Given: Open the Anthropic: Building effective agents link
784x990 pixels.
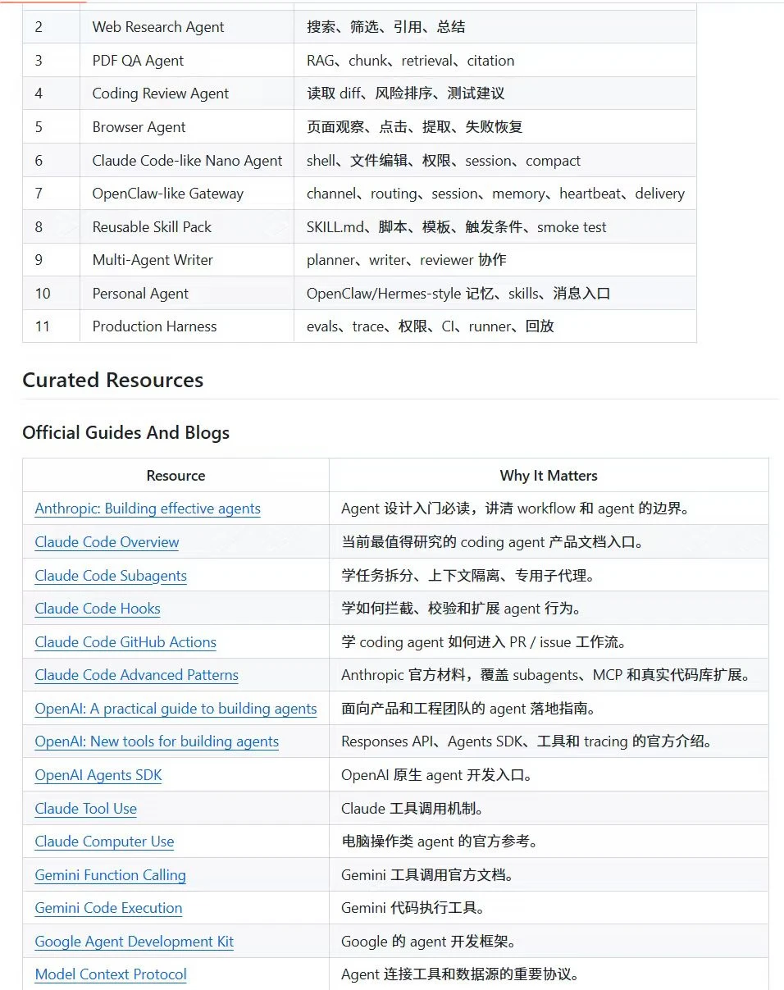Looking at the screenshot, I should point(148,509).
